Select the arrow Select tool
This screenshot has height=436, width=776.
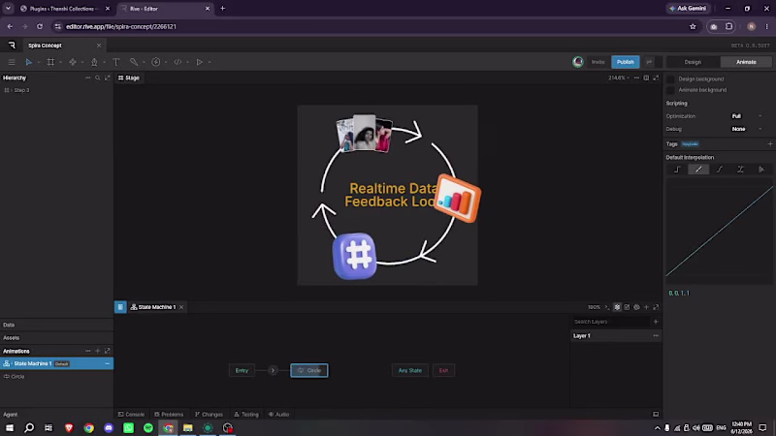[29, 62]
